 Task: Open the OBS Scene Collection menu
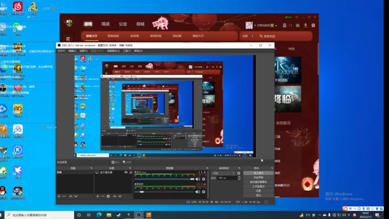[113, 51]
